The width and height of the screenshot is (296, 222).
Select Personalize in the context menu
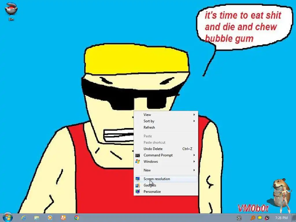pos(166,192)
